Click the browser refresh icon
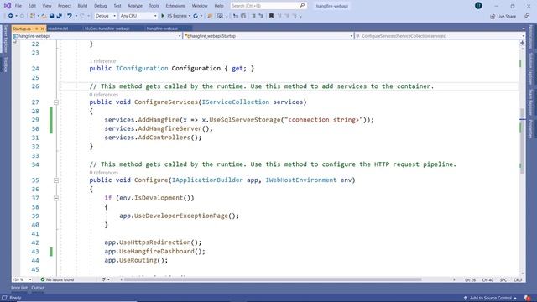This screenshot has width=537, height=302. (196, 16)
